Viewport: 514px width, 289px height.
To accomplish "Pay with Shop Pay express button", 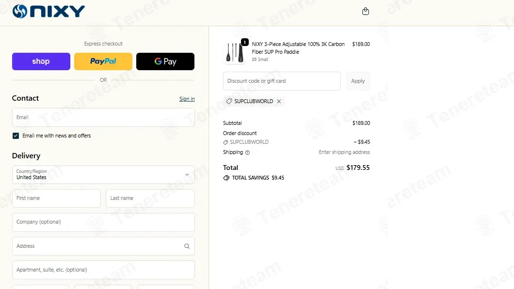I will click(x=41, y=61).
